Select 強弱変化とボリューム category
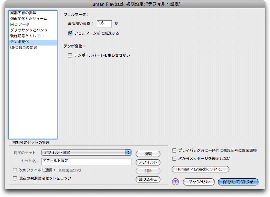The height and width of the screenshot is (197, 270). pyautogui.click(x=33, y=19)
